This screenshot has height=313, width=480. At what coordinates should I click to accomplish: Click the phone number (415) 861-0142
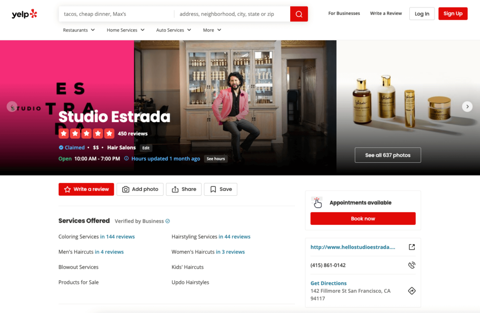pyautogui.click(x=328, y=265)
